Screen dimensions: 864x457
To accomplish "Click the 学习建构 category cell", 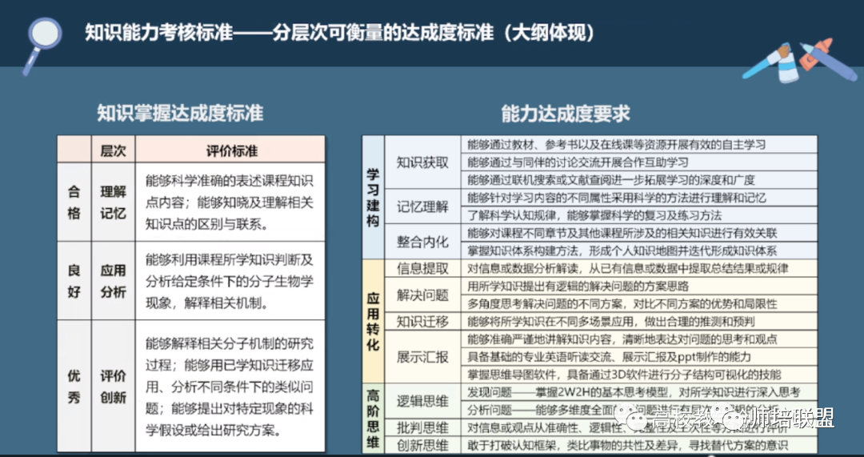I will [x=373, y=197].
